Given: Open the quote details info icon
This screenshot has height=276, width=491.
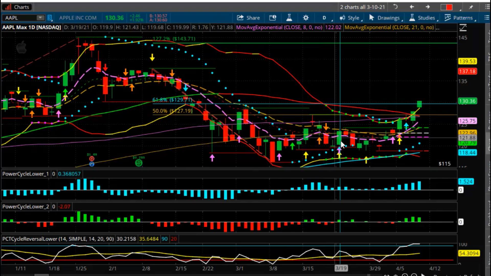Looking at the screenshot, I should [x=273, y=18].
